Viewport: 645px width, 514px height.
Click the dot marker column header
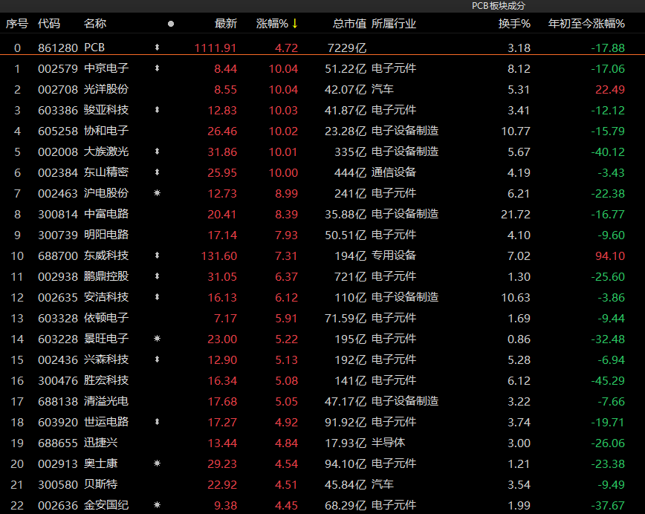pyautogui.click(x=171, y=24)
